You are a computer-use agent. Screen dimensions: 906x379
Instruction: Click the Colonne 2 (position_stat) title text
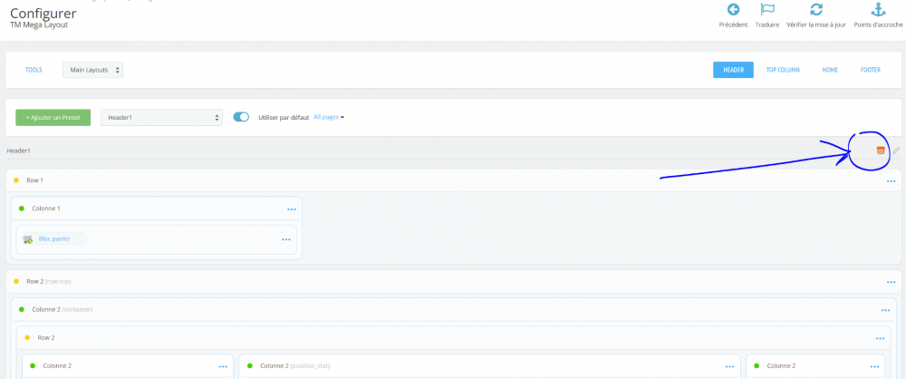pos(294,365)
